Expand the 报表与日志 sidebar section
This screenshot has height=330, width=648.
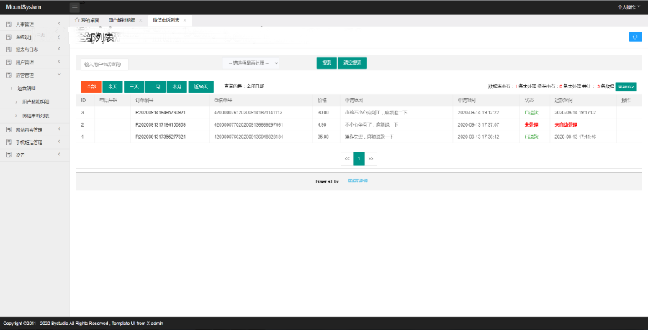pyautogui.click(x=59, y=50)
